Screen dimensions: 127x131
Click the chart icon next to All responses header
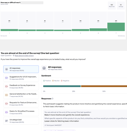pyautogui.click(x=44, y=68)
